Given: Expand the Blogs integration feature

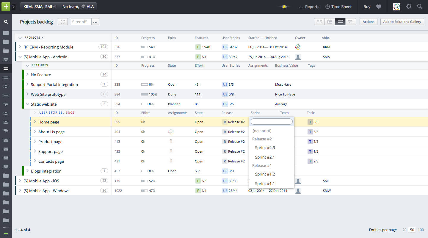Looking at the screenshot, I should (27, 171).
